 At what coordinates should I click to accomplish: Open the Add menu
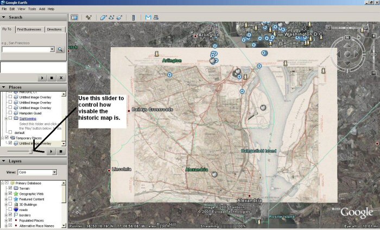tap(42, 9)
